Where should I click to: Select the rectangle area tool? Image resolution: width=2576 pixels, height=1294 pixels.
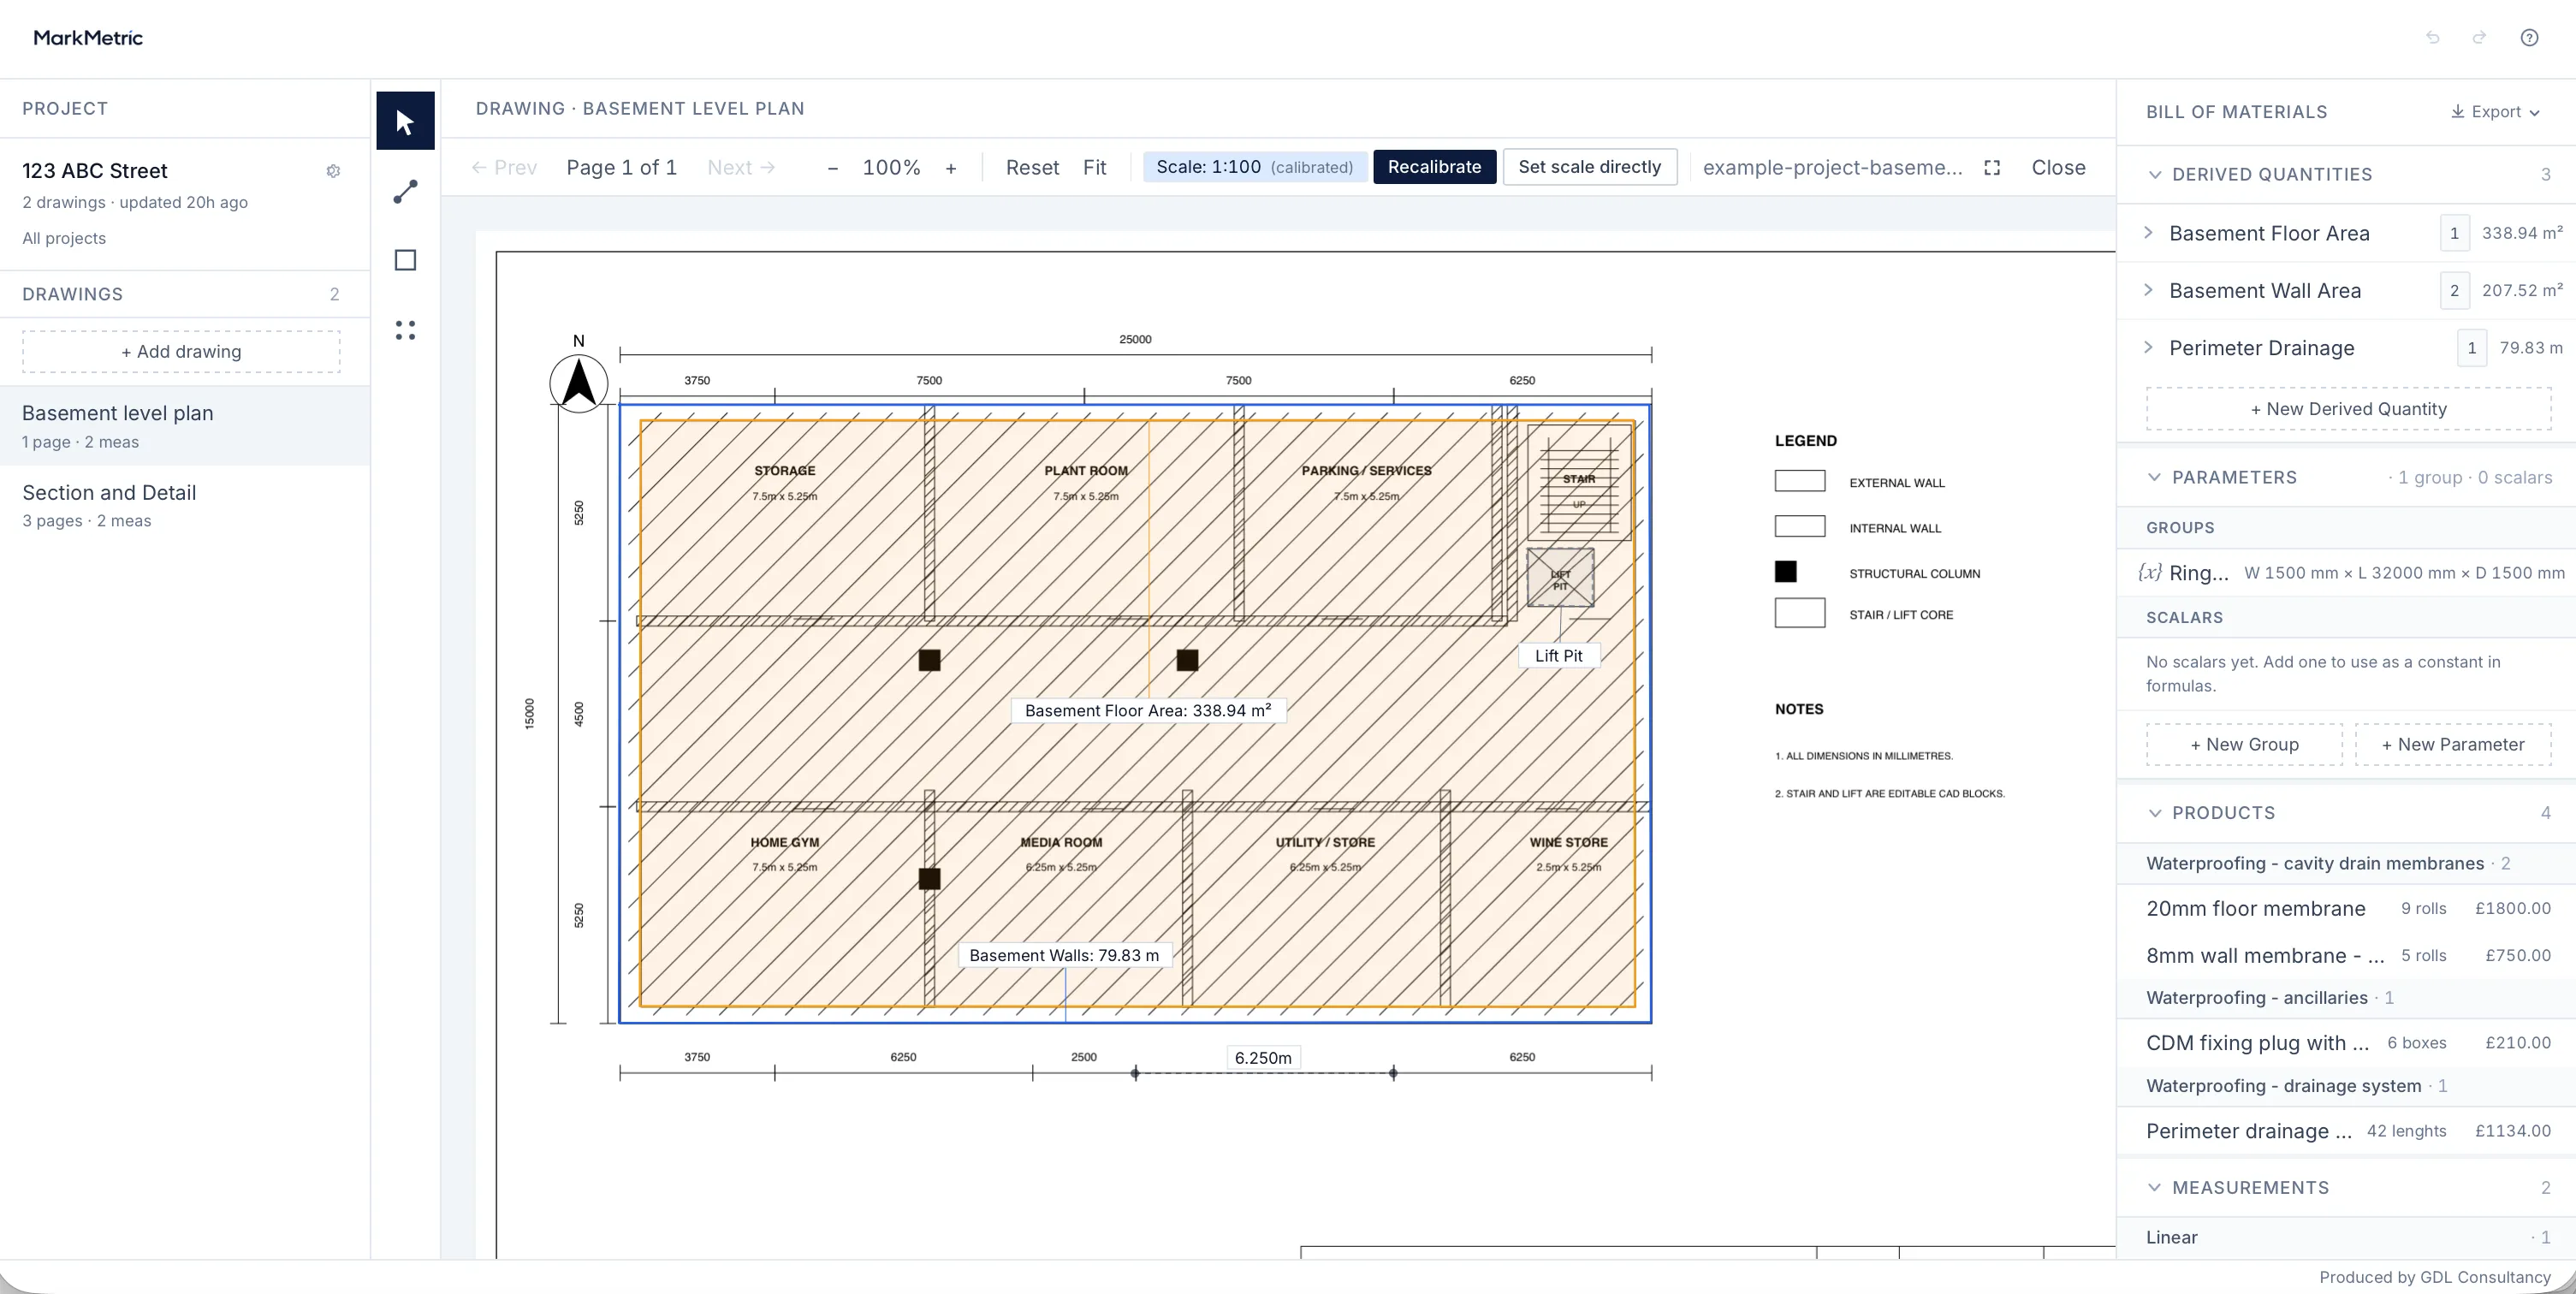click(x=405, y=260)
